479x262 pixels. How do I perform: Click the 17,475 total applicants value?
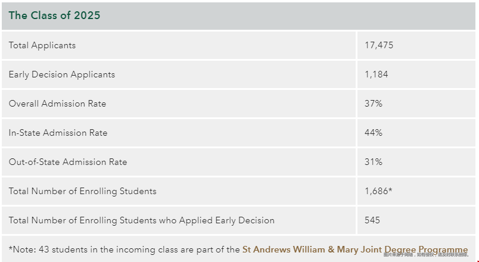click(379, 45)
